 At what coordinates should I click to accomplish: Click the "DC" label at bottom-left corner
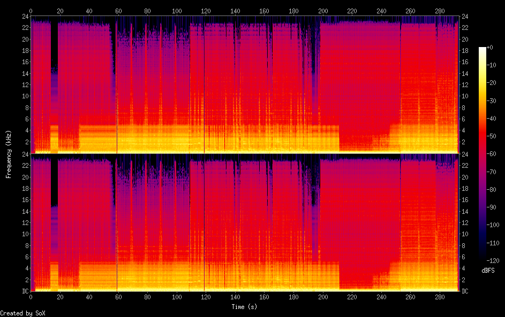tap(24, 291)
